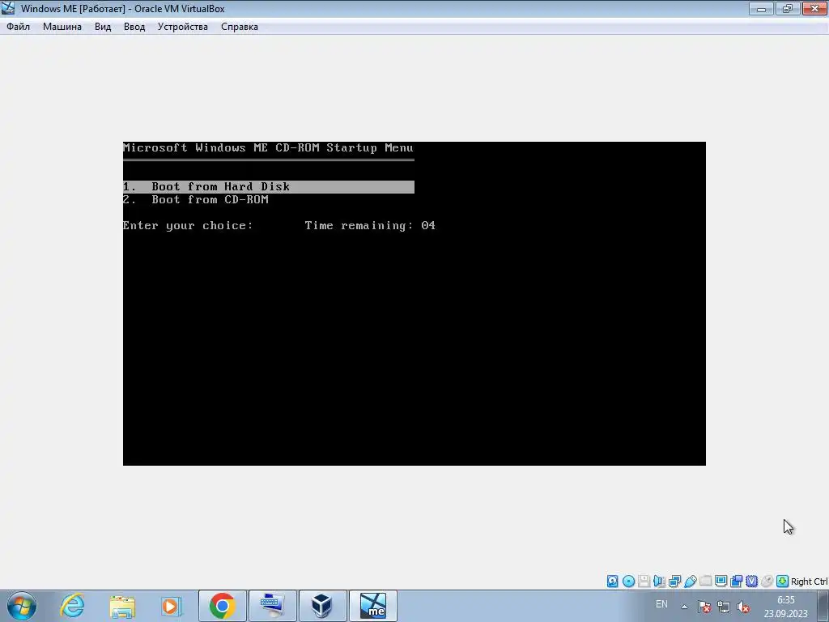Image resolution: width=829 pixels, height=622 pixels.
Task: Close the VirtualBox window
Action: (x=814, y=8)
